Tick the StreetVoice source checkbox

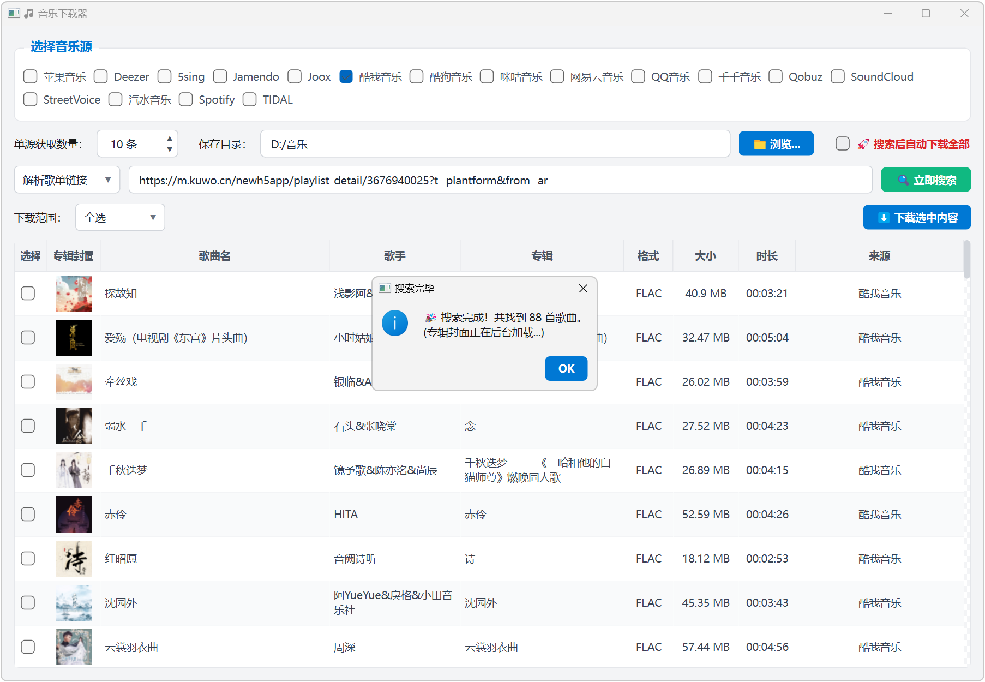click(31, 100)
